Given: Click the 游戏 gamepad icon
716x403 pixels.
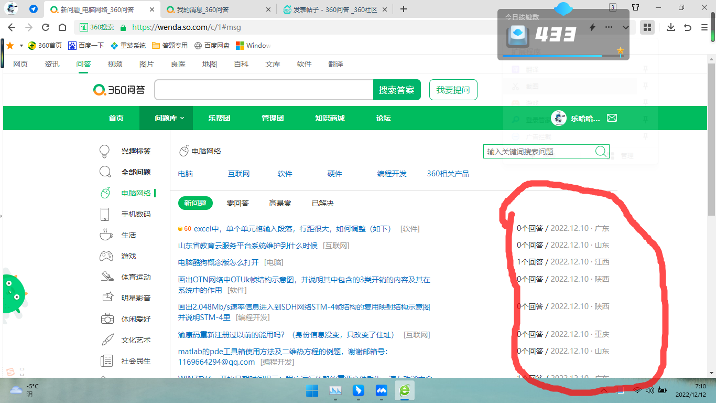Looking at the screenshot, I should coord(106,256).
